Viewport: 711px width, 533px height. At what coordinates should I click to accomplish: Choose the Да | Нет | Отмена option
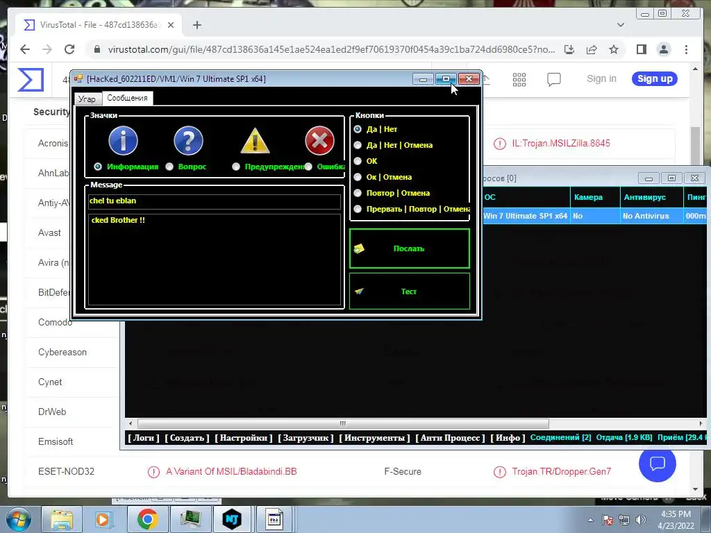(358, 145)
